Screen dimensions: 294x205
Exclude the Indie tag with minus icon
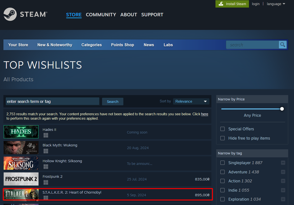click(283, 190)
